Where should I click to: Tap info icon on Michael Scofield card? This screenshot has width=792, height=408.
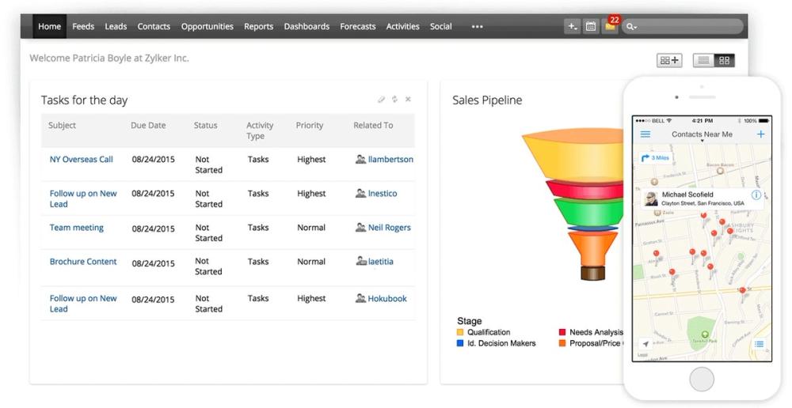(756, 195)
